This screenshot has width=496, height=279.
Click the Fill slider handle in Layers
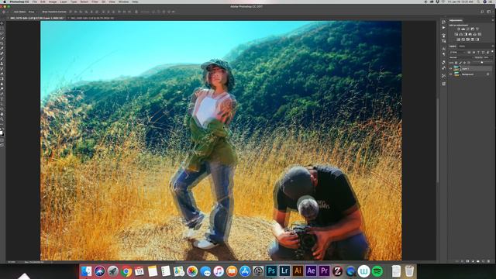click(x=482, y=62)
